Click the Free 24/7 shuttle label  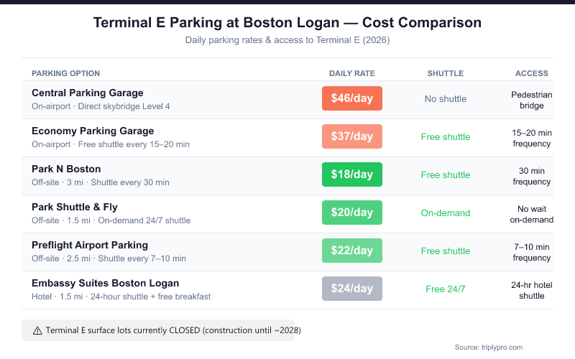[x=446, y=289]
